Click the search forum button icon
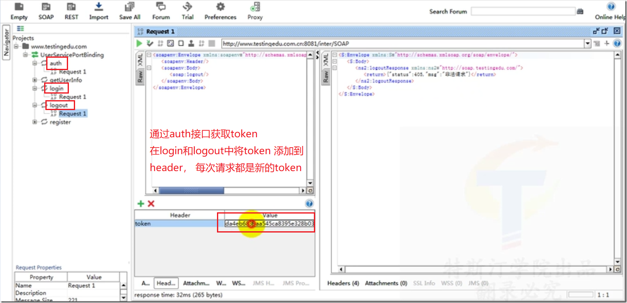This screenshot has width=627, height=303. 580,12
